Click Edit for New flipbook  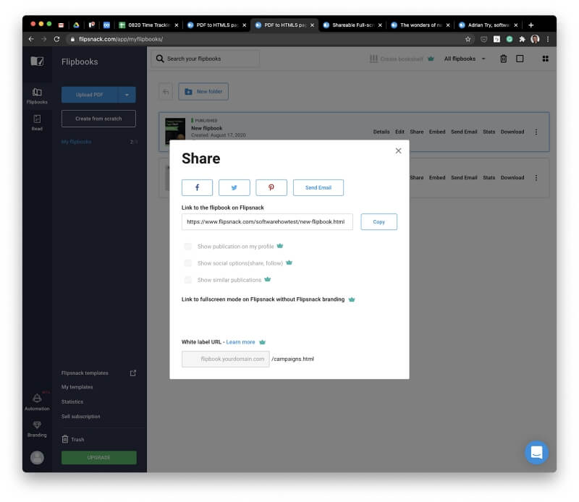[400, 132]
